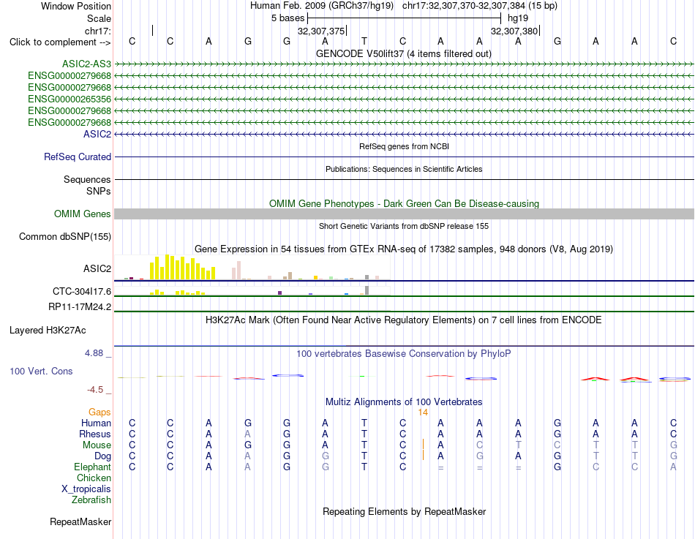
Task: Click the CTC-304I17.6 expression bar chart
Action: [252, 291]
